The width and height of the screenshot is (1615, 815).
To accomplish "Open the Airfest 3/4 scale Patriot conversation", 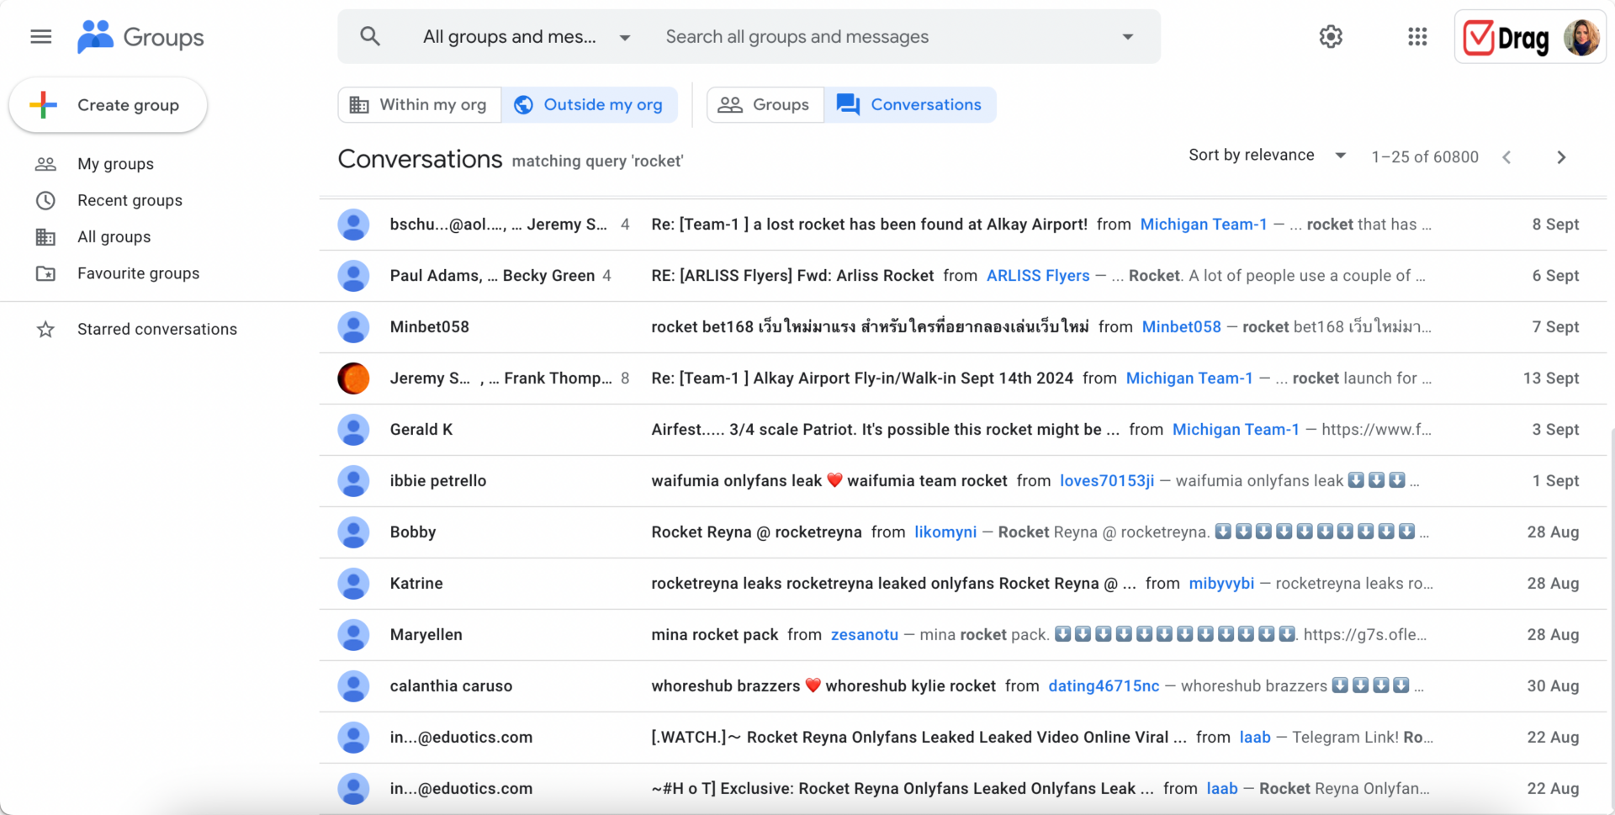I will (x=885, y=430).
